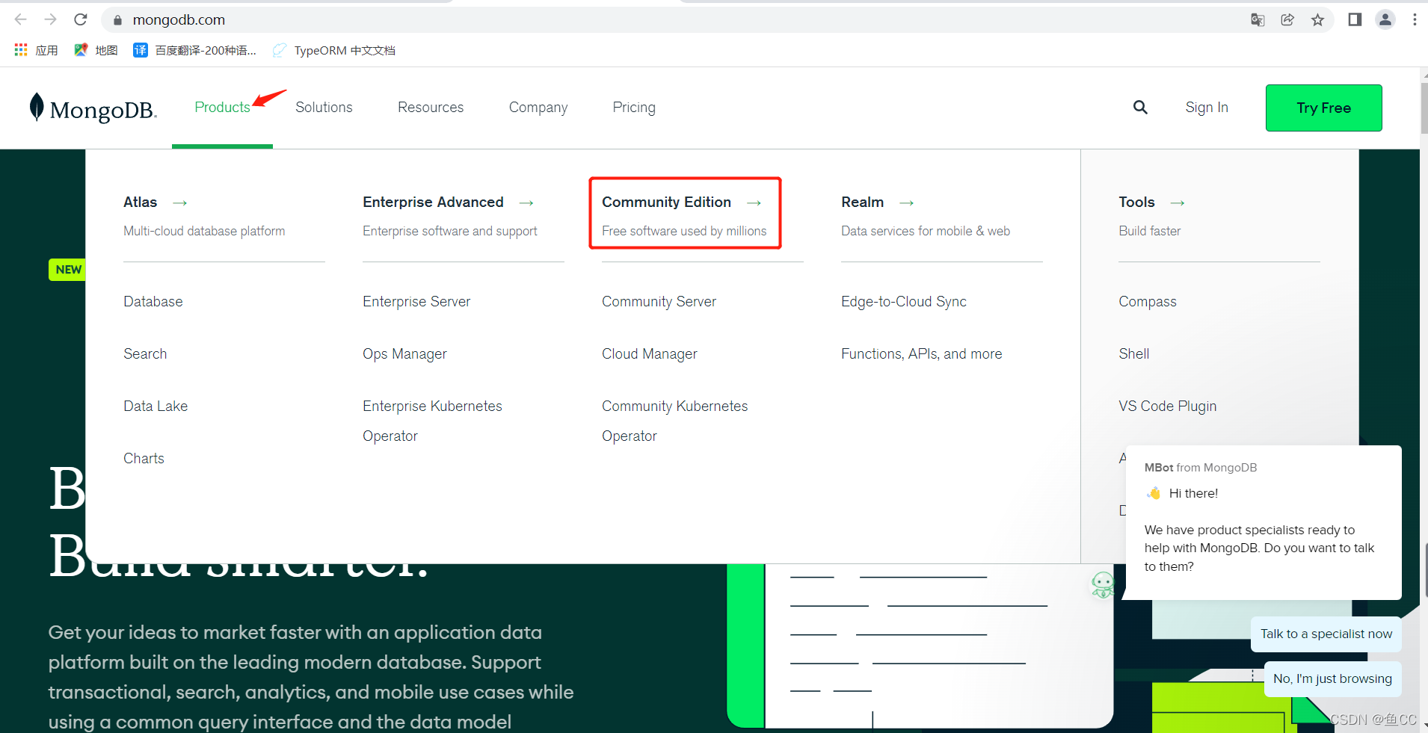Open the 地图 bookmark
Screen dimensions: 1428x733
(96, 50)
